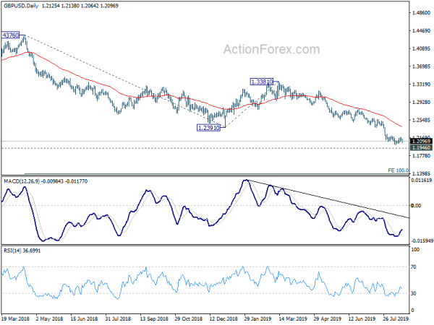
Task: Click the 1.48600 price axis value
Action: [x=421, y=13]
